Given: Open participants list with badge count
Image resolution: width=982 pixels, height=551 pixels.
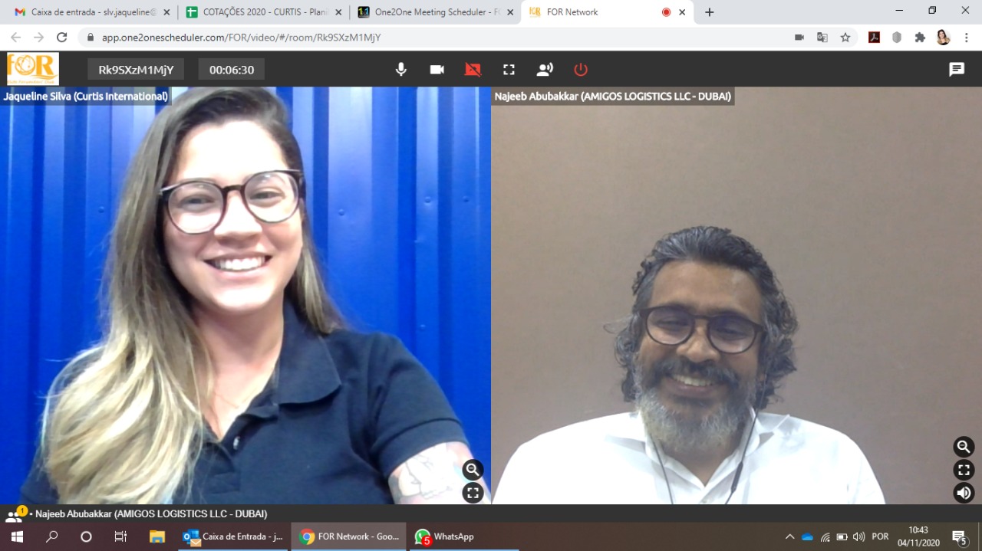Looking at the screenshot, I should point(14,514).
